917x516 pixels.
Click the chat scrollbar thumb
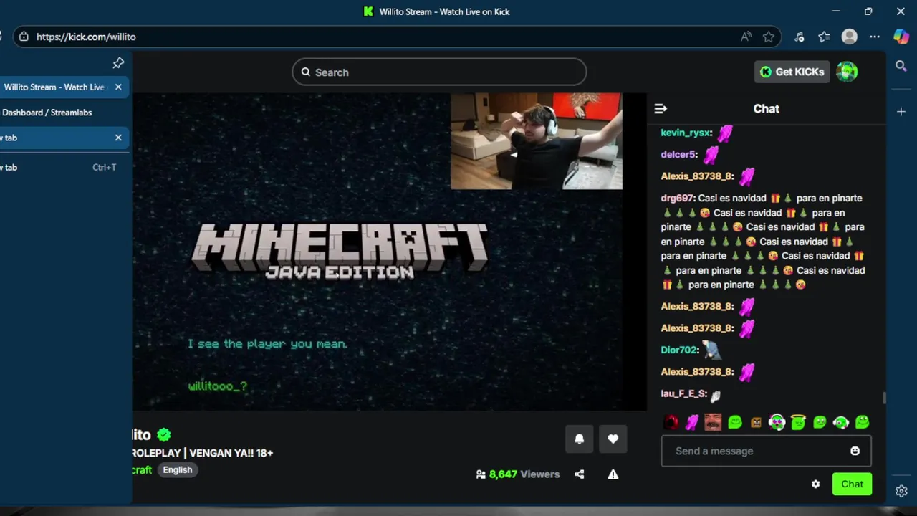(x=884, y=398)
